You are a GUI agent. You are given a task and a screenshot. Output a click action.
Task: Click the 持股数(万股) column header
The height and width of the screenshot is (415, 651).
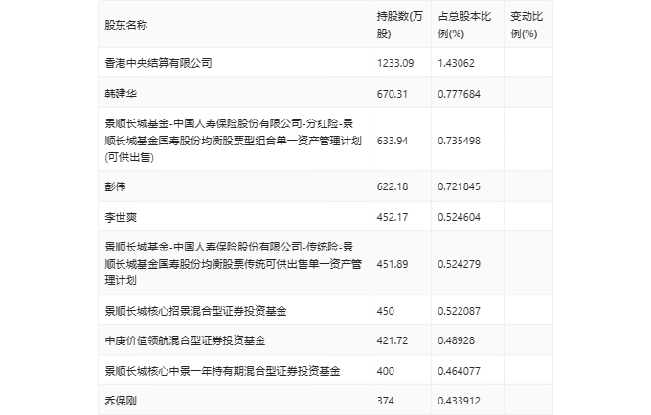click(400, 25)
